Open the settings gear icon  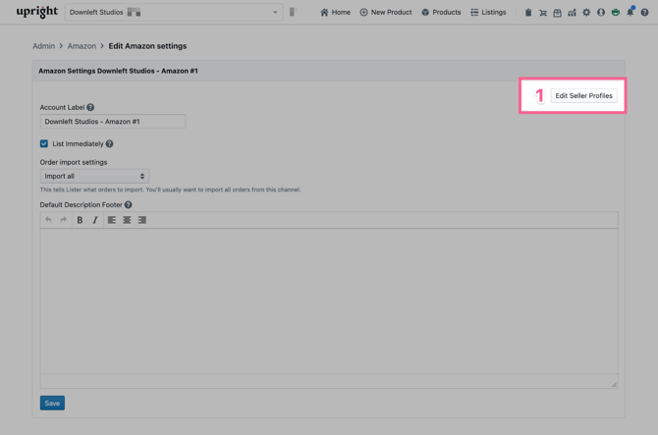(x=586, y=13)
